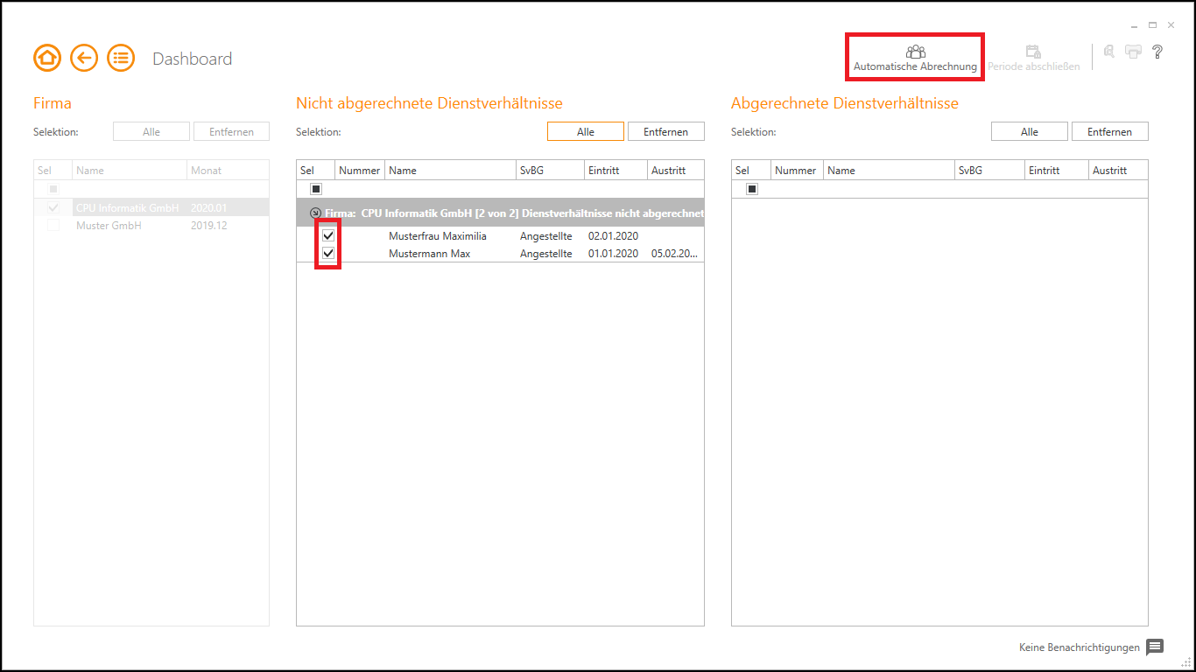Viewport: 1196px width, 672px height.
Task: Check the Muster GmbH company checkbox
Action: 53,226
